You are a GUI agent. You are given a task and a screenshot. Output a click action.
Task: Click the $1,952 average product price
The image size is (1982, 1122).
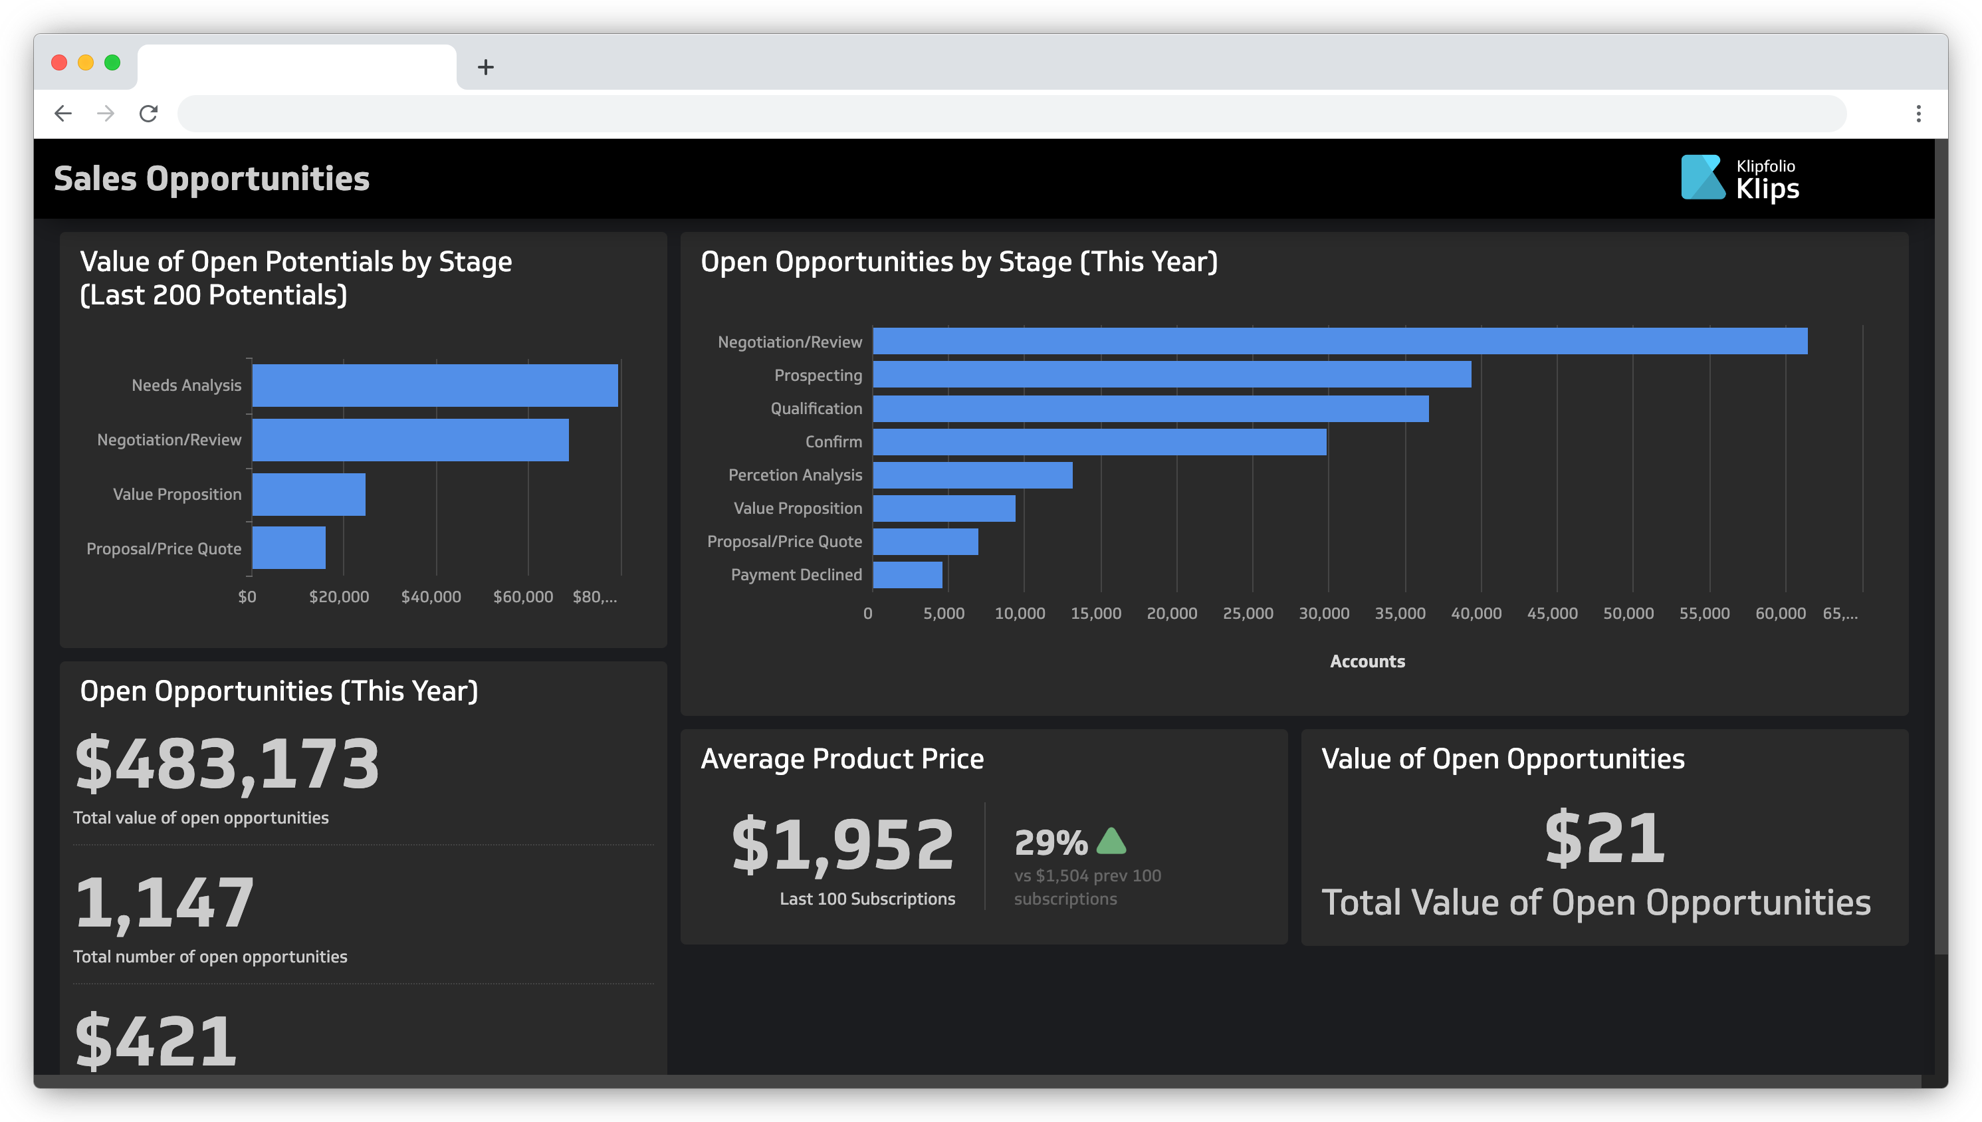843,845
